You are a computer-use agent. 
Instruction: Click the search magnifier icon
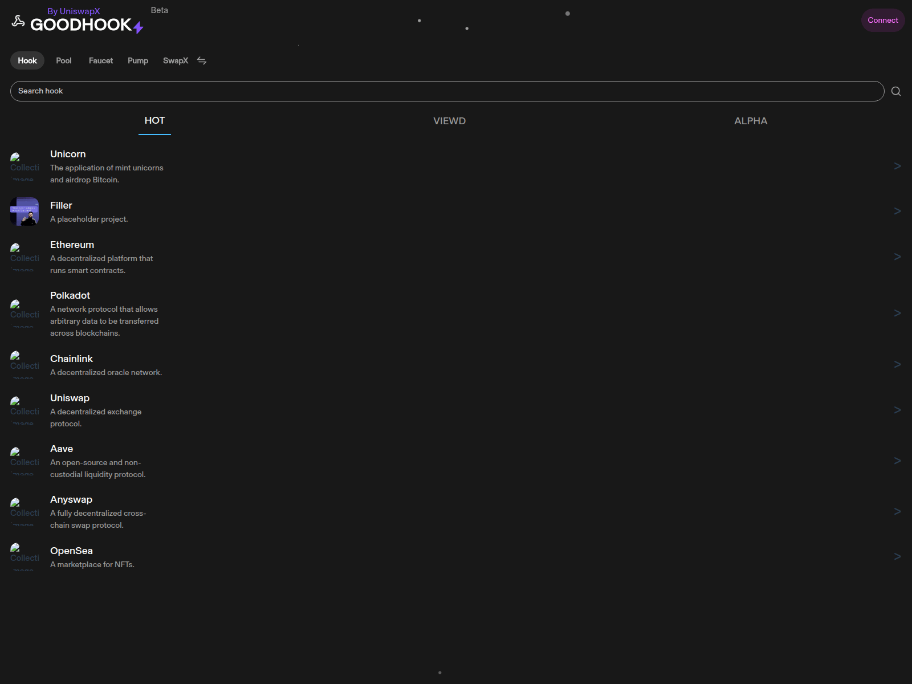(x=896, y=91)
